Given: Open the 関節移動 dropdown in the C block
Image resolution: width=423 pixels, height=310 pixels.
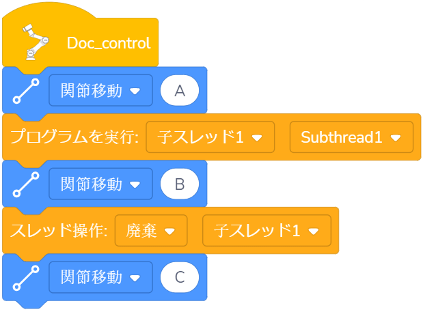Looking at the screenshot, I should pos(100,278).
